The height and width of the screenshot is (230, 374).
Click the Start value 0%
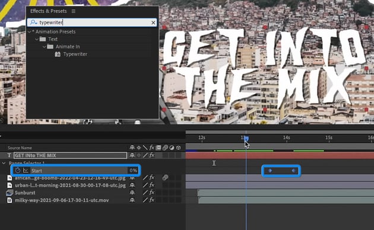133,171
